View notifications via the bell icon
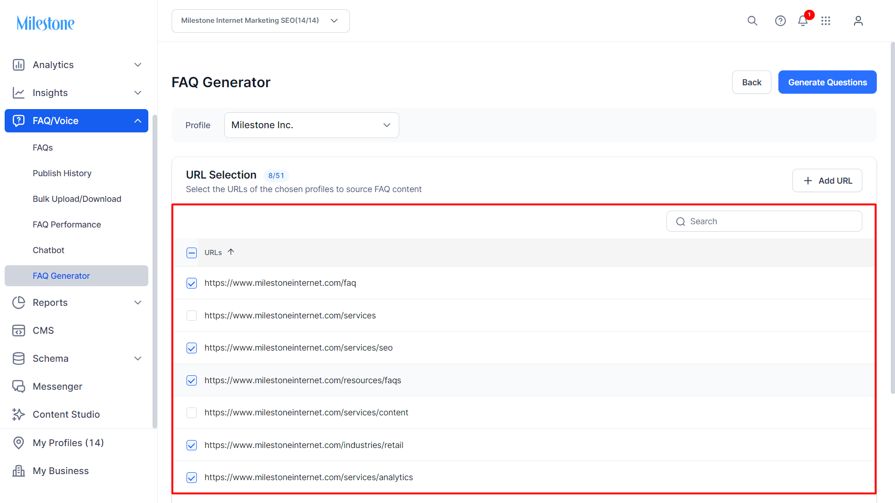 803,21
